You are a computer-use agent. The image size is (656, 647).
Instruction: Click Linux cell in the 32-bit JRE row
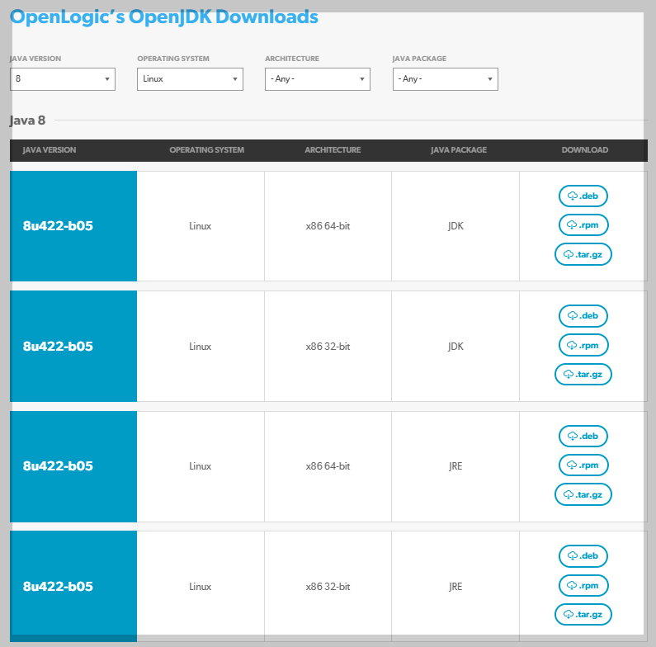(201, 587)
